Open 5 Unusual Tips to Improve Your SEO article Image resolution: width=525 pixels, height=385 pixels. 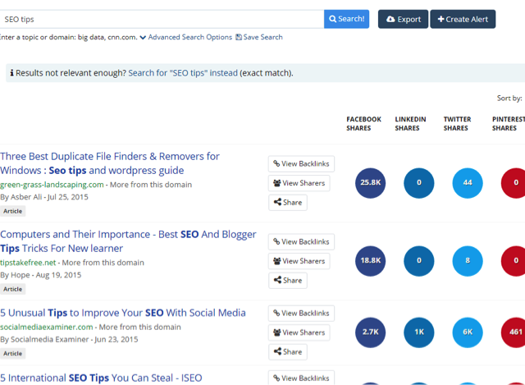click(x=123, y=313)
